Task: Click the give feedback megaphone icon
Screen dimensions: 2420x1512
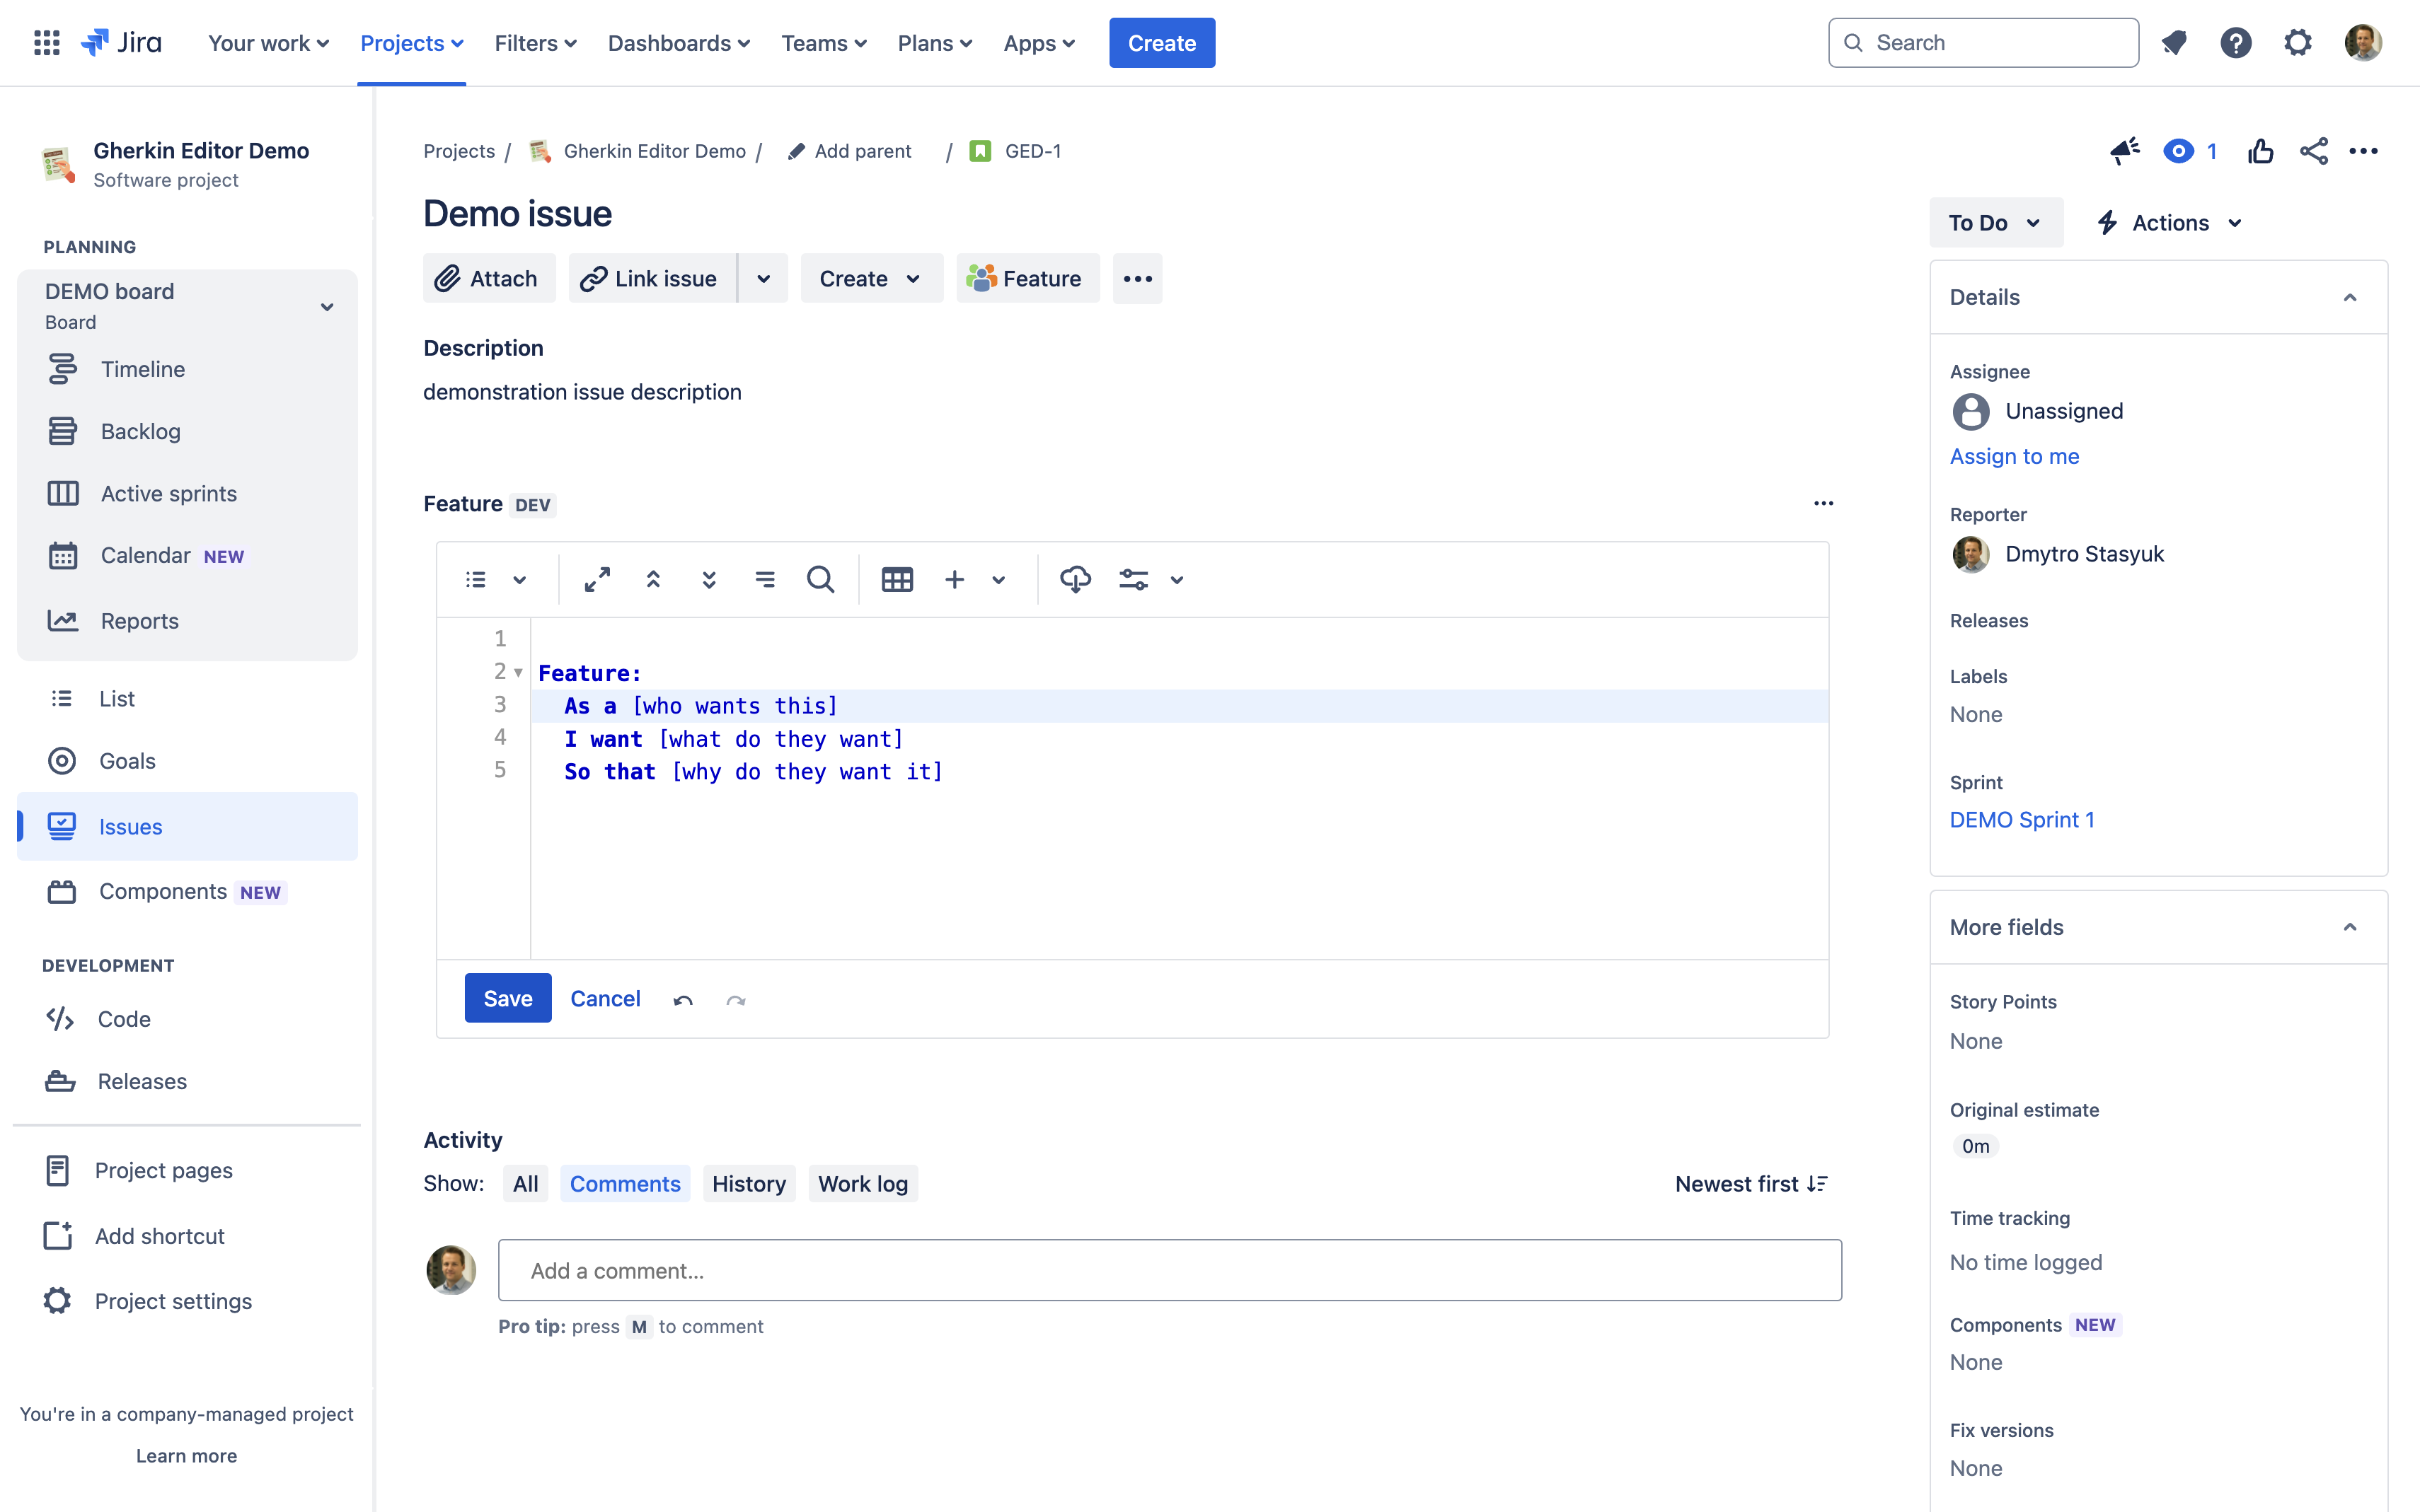Action: [x=2124, y=151]
